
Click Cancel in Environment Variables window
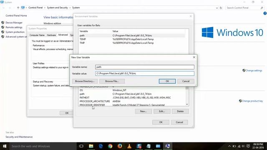179,122
